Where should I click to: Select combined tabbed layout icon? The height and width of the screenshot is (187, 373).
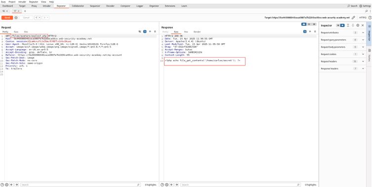point(314,24)
